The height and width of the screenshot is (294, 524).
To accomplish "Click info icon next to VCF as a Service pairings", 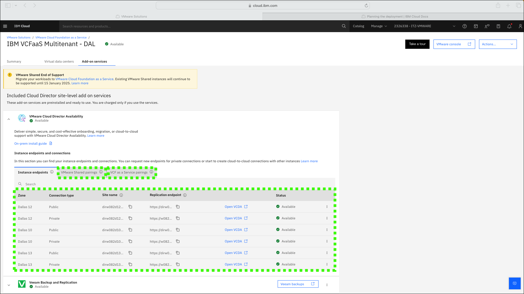I will pyautogui.click(x=151, y=172).
